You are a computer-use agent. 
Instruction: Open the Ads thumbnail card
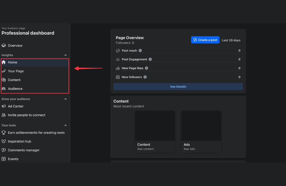[x=201, y=132]
